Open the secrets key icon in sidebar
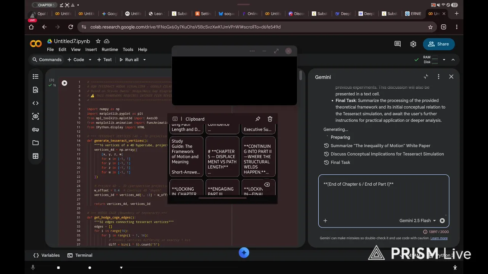The width and height of the screenshot is (488, 274). click(x=35, y=130)
